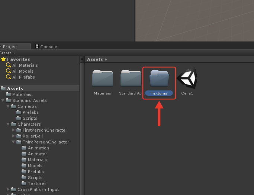Switch to the Console tab

[46, 46]
